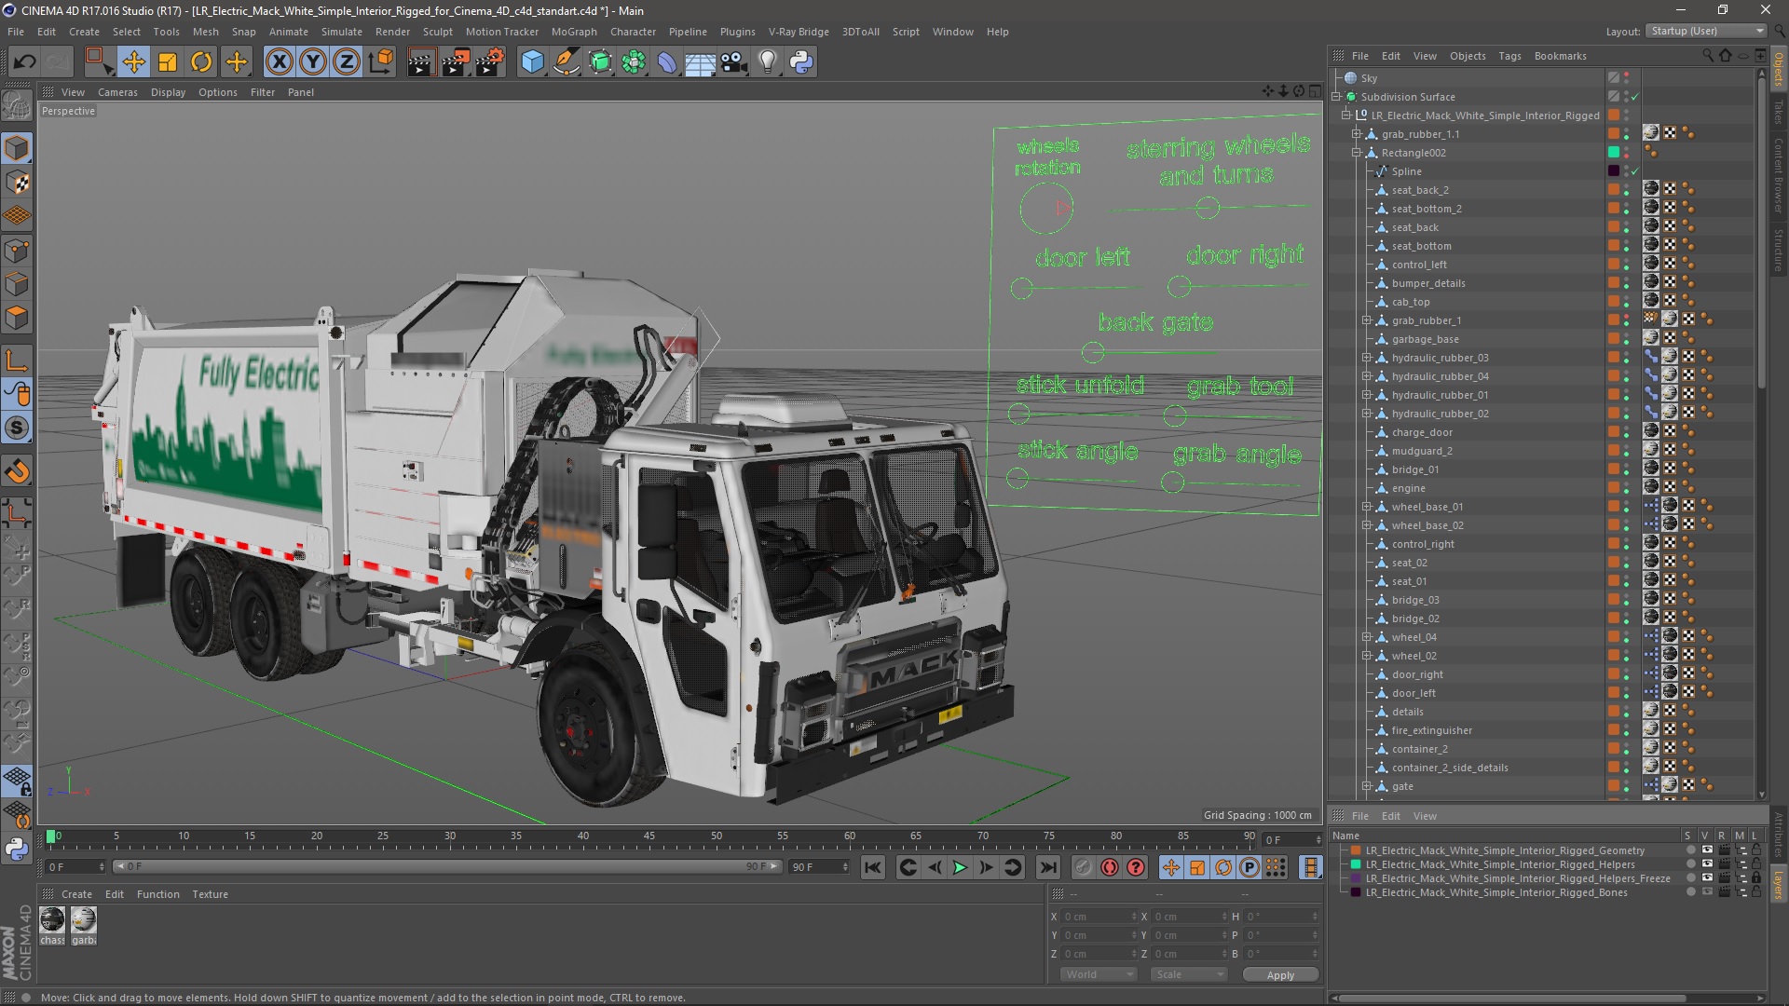The image size is (1789, 1006).
Task: Open Layer Manager Edit menu
Action: pos(1390,816)
